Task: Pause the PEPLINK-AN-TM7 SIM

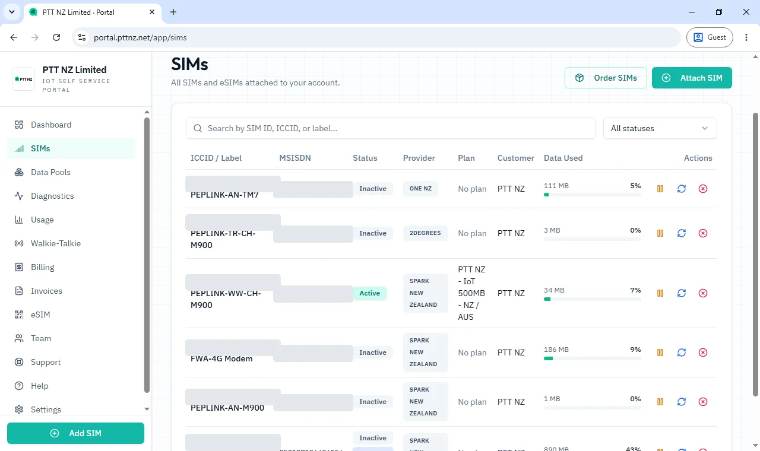Action: click(x=660, y=189)
